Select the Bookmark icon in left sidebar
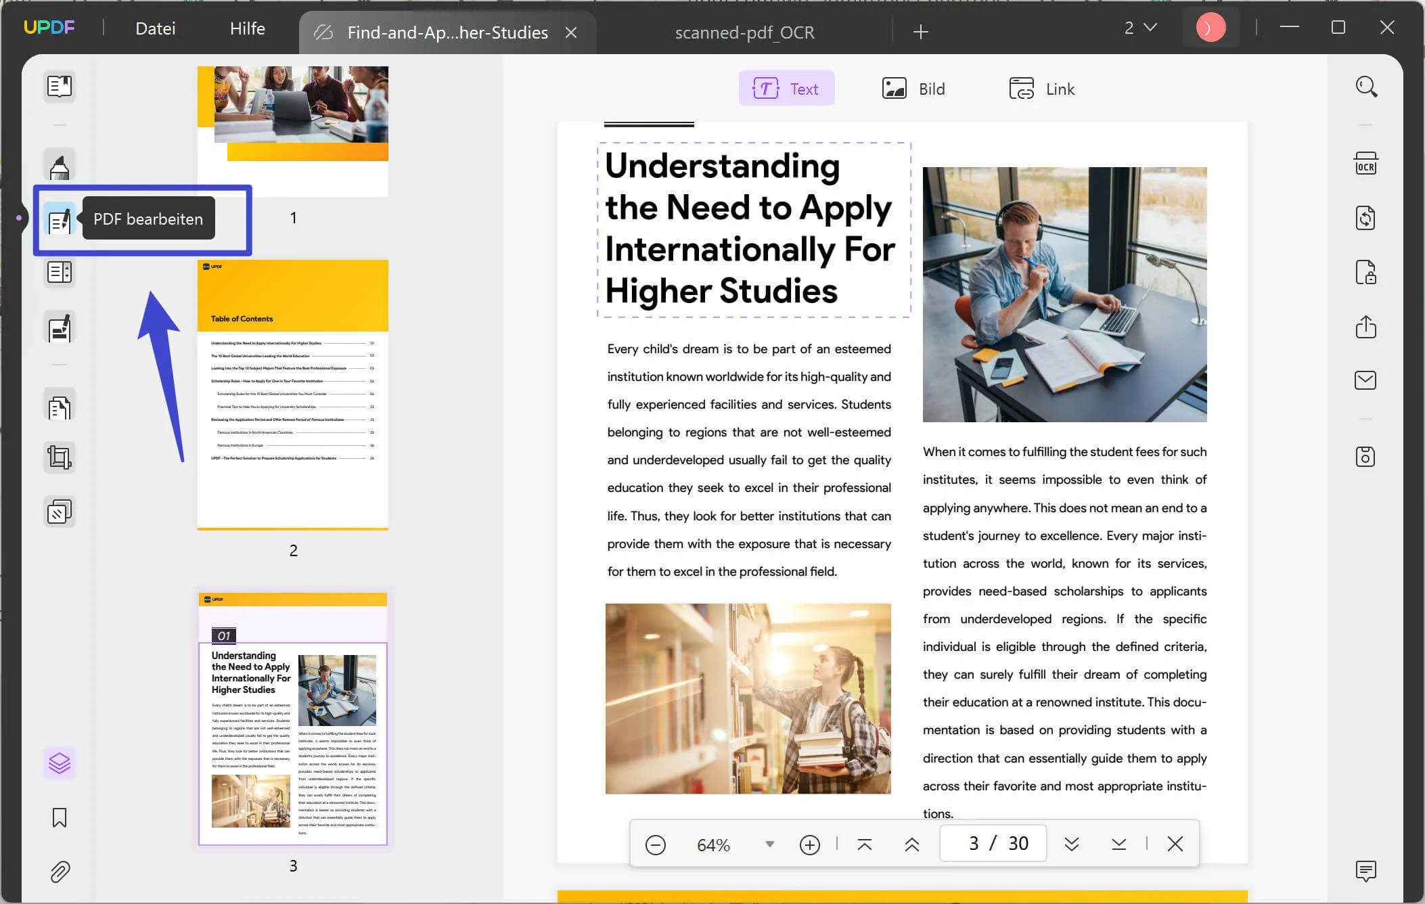Screen dimensions: 1425x904 [58, 817]
